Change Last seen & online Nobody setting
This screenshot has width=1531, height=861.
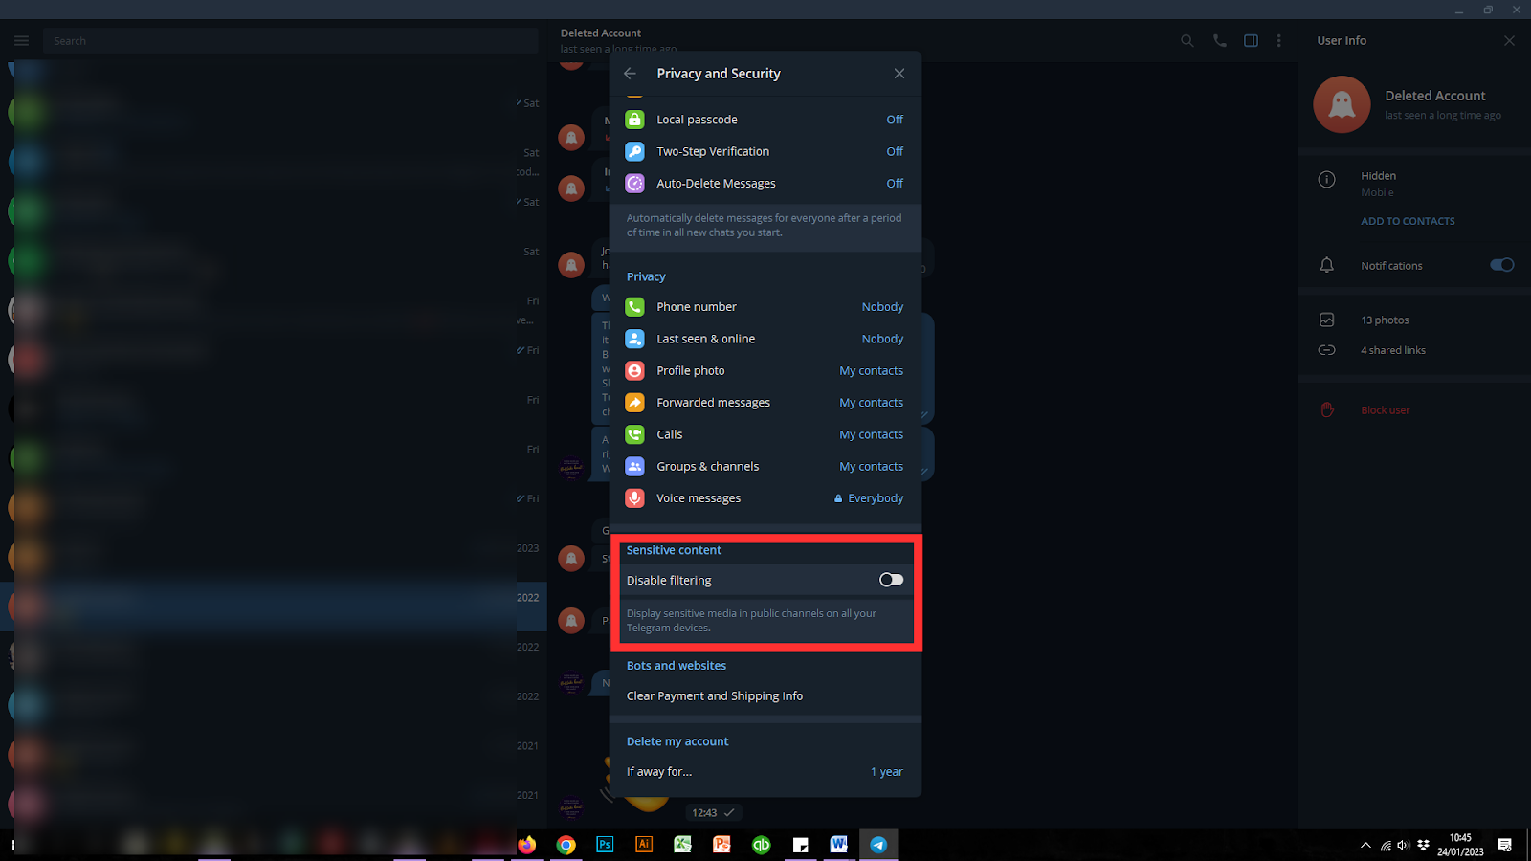[x=882, y=339]
